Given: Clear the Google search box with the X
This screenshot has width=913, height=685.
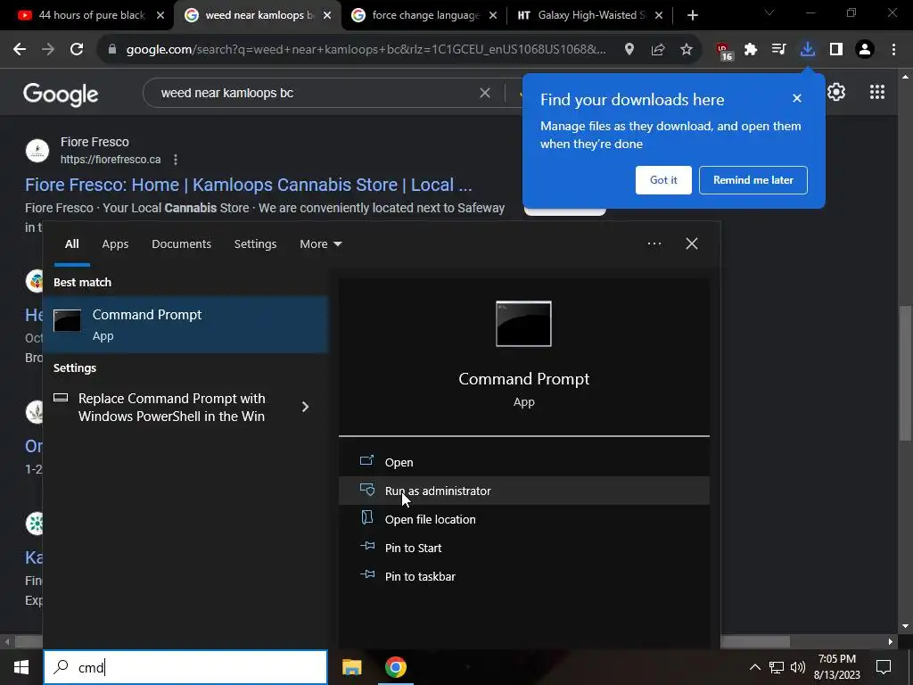Looking at the screenshot, I should [484, 93].
